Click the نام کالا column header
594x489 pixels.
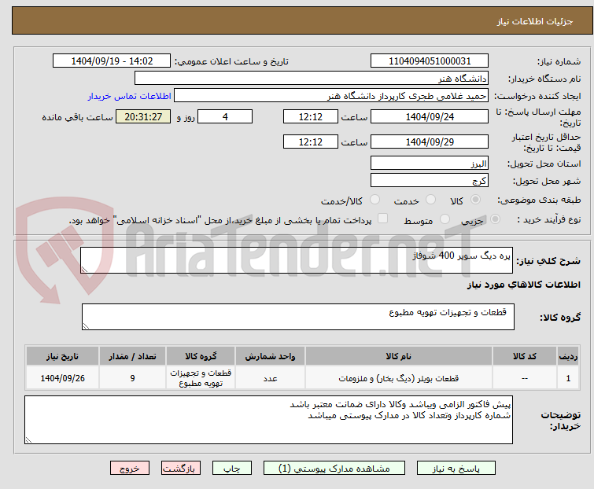click(399, 356)
